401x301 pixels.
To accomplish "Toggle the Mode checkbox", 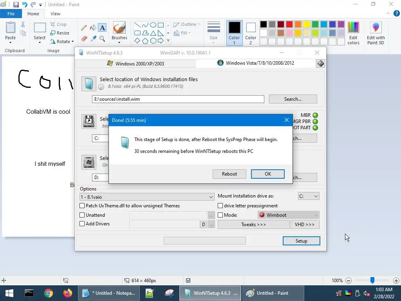I will [x=220, y=215].
